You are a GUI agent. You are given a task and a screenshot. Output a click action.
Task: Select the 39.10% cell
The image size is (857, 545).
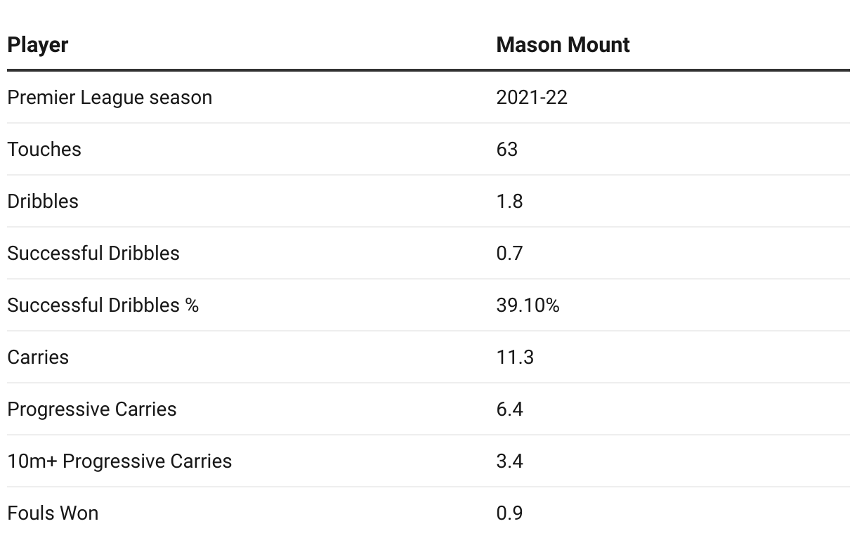point(528,305)
